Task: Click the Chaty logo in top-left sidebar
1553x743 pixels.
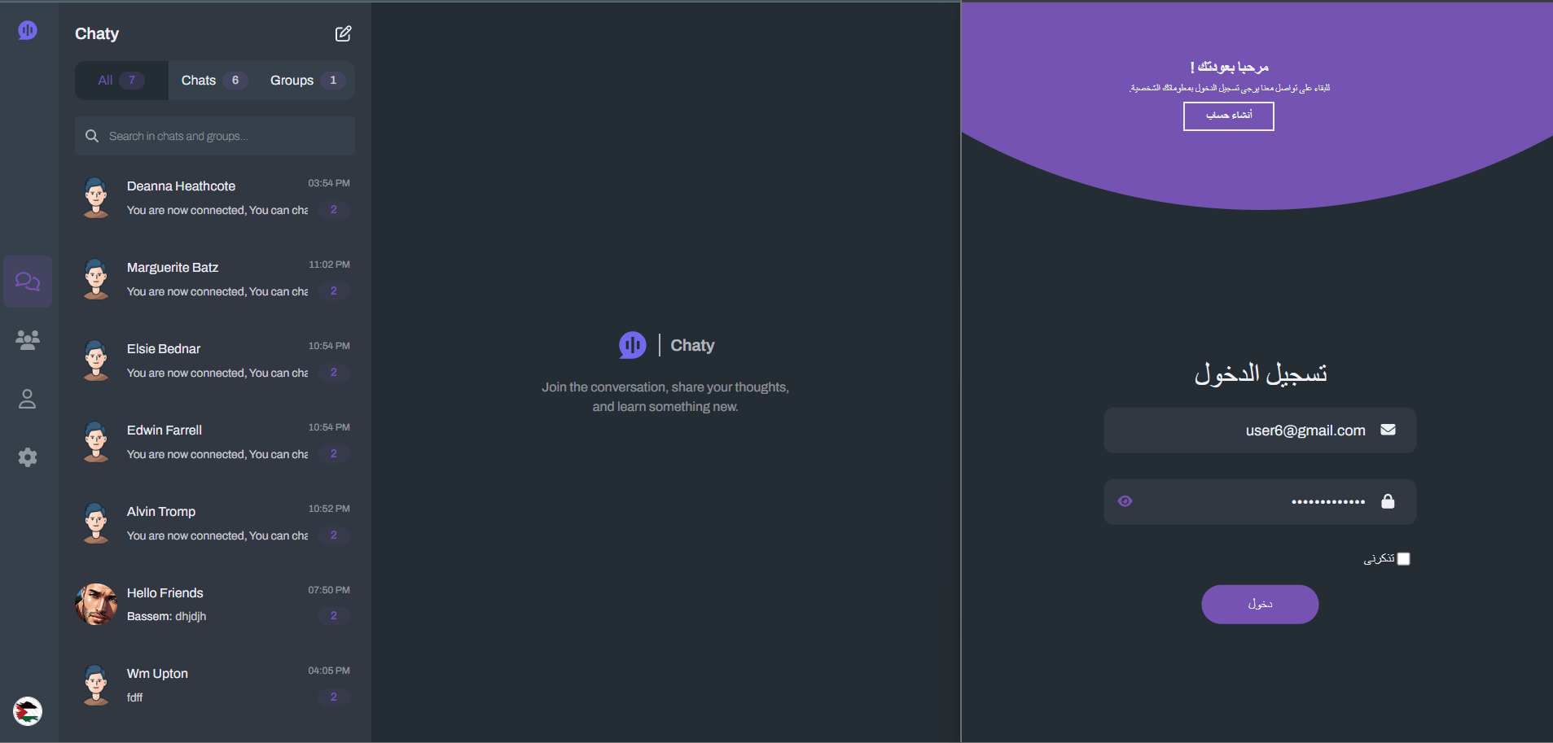Action: coord(28,30)
